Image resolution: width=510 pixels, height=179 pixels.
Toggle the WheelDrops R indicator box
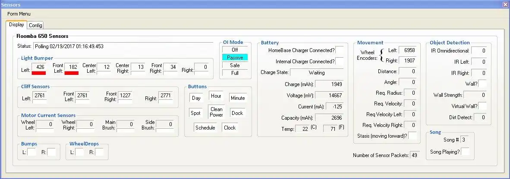(99, 152)
